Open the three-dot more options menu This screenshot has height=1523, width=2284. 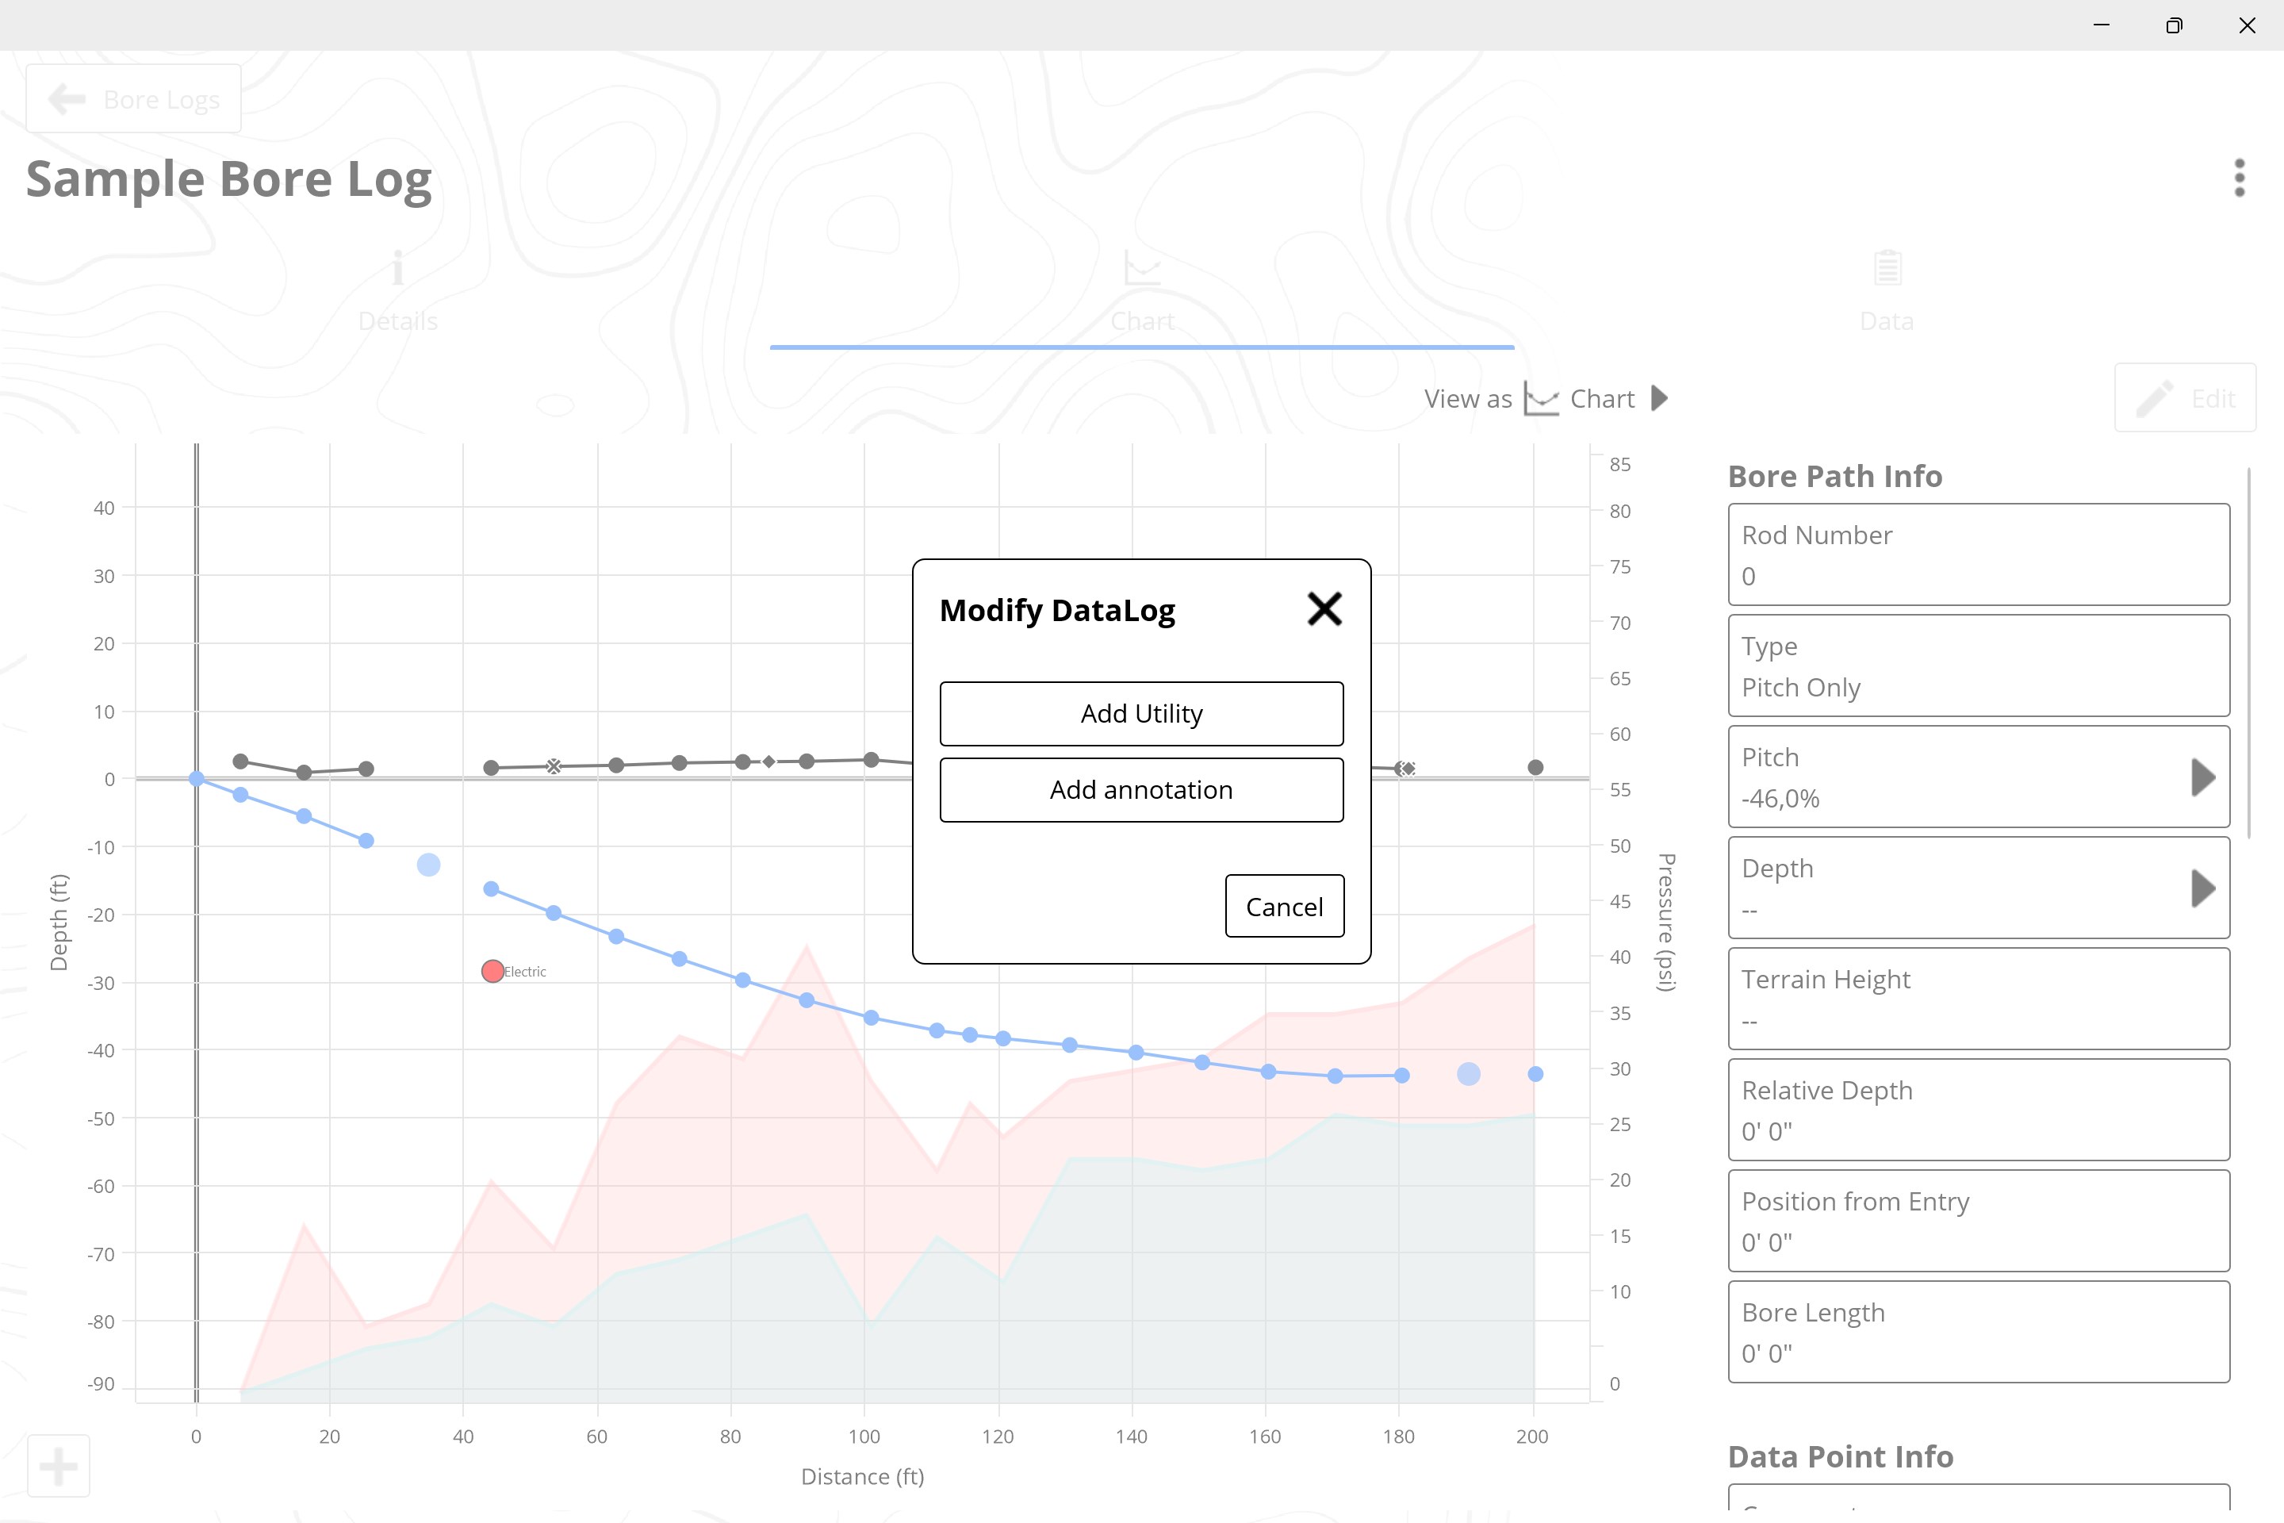coord(2240,178)
